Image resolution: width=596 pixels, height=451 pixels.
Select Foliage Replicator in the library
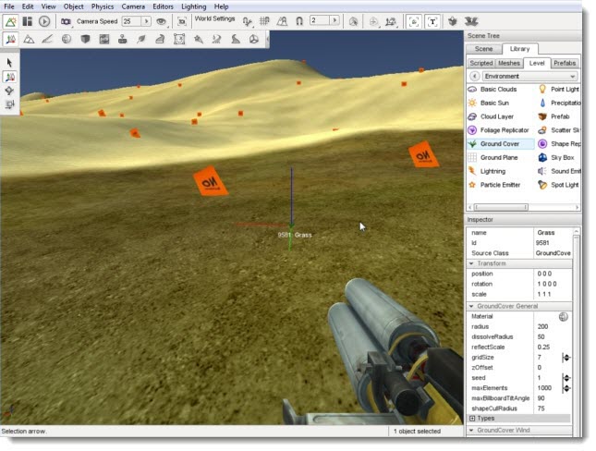(500, 130)
